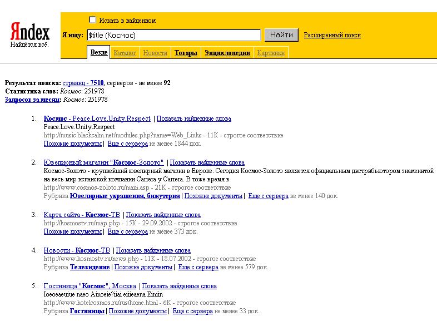Click the URL text http://www.cosmos-zoloto.ru/main.asp
The height and width of the screenshot is (321, 437).
(96, 187)
